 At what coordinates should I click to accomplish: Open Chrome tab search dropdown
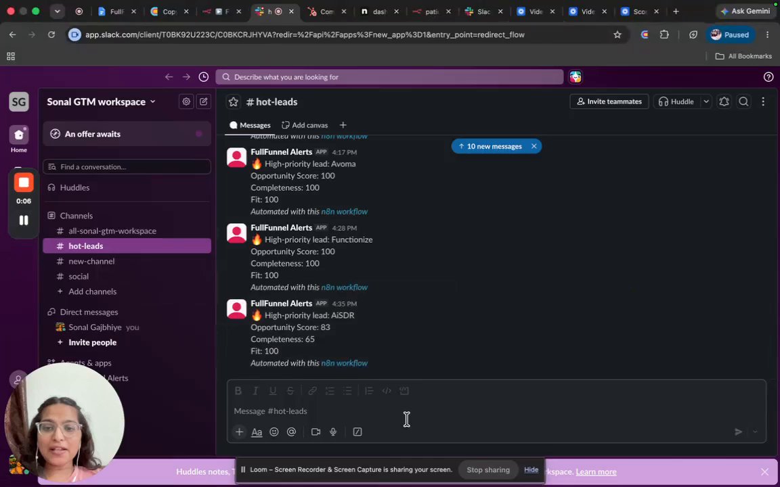click(57, 11)
